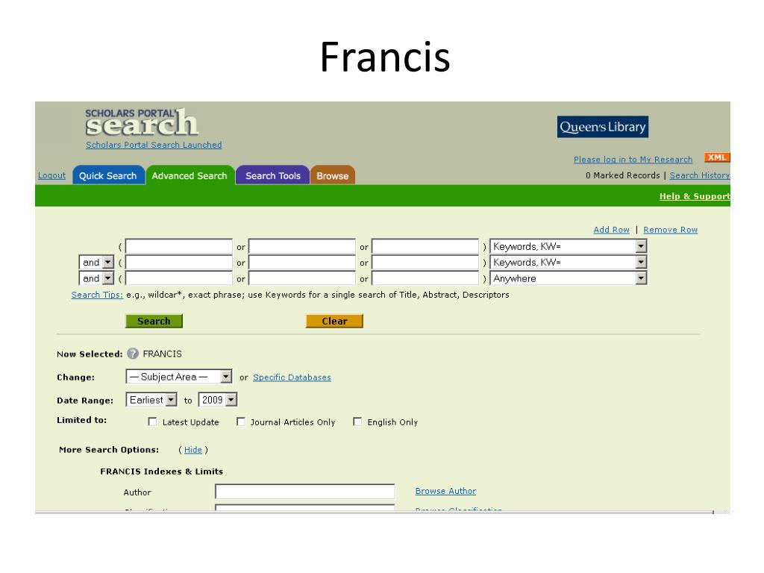Click Hide next to More Search Options

coord(193,450)
